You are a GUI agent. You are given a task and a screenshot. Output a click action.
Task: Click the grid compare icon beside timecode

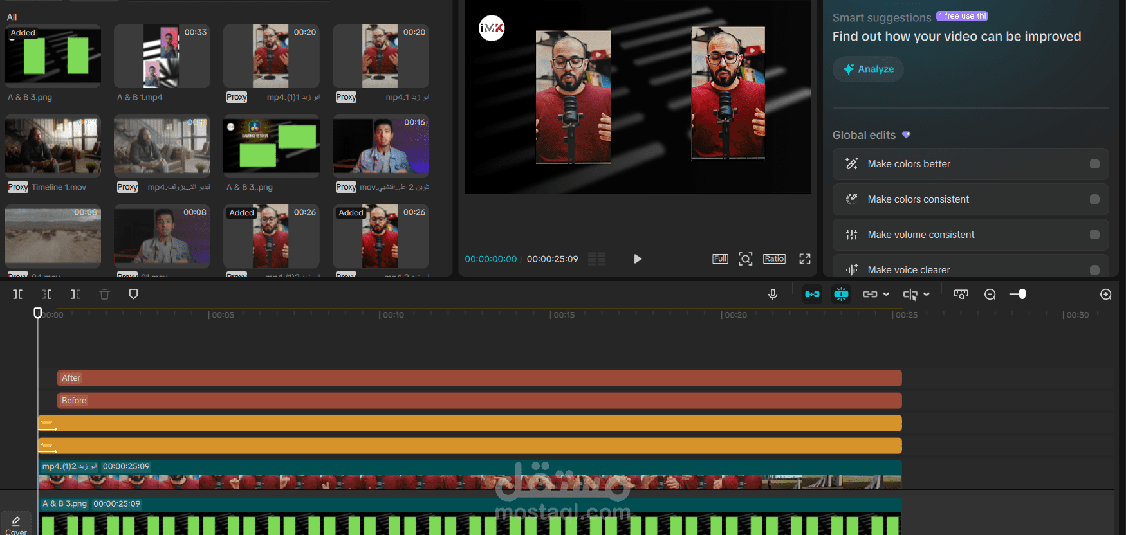[x=597, y=258]
